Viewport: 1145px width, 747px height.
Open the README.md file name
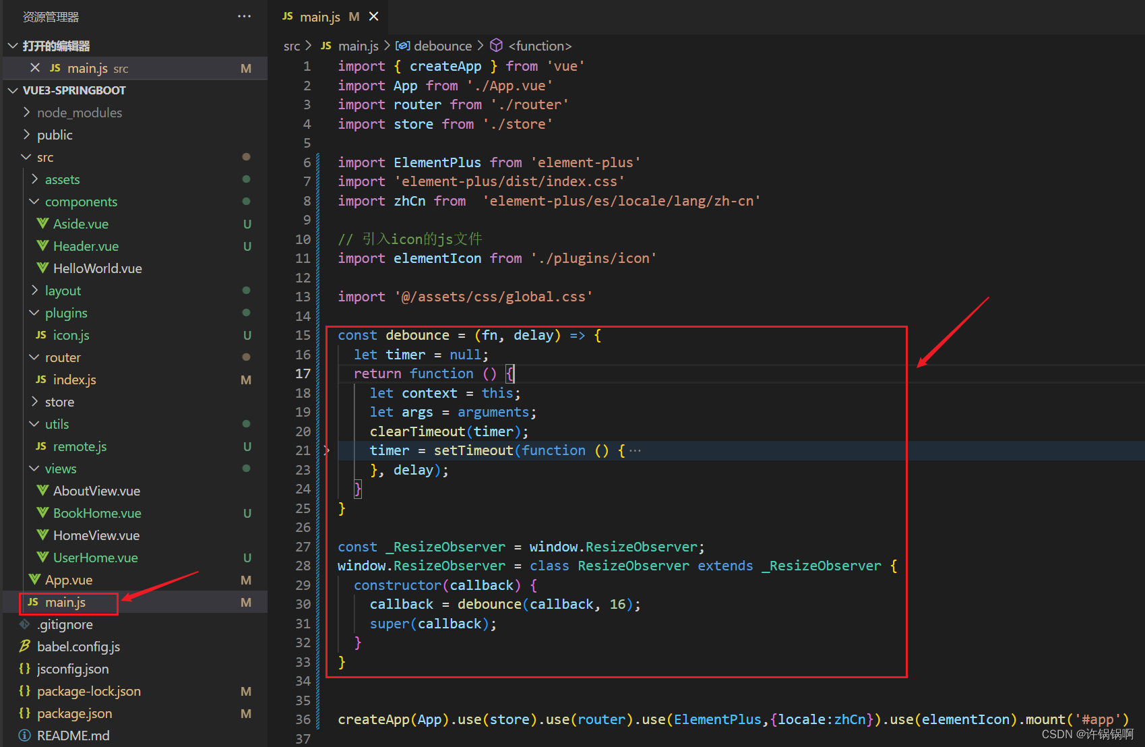click(x=73, y=736)
